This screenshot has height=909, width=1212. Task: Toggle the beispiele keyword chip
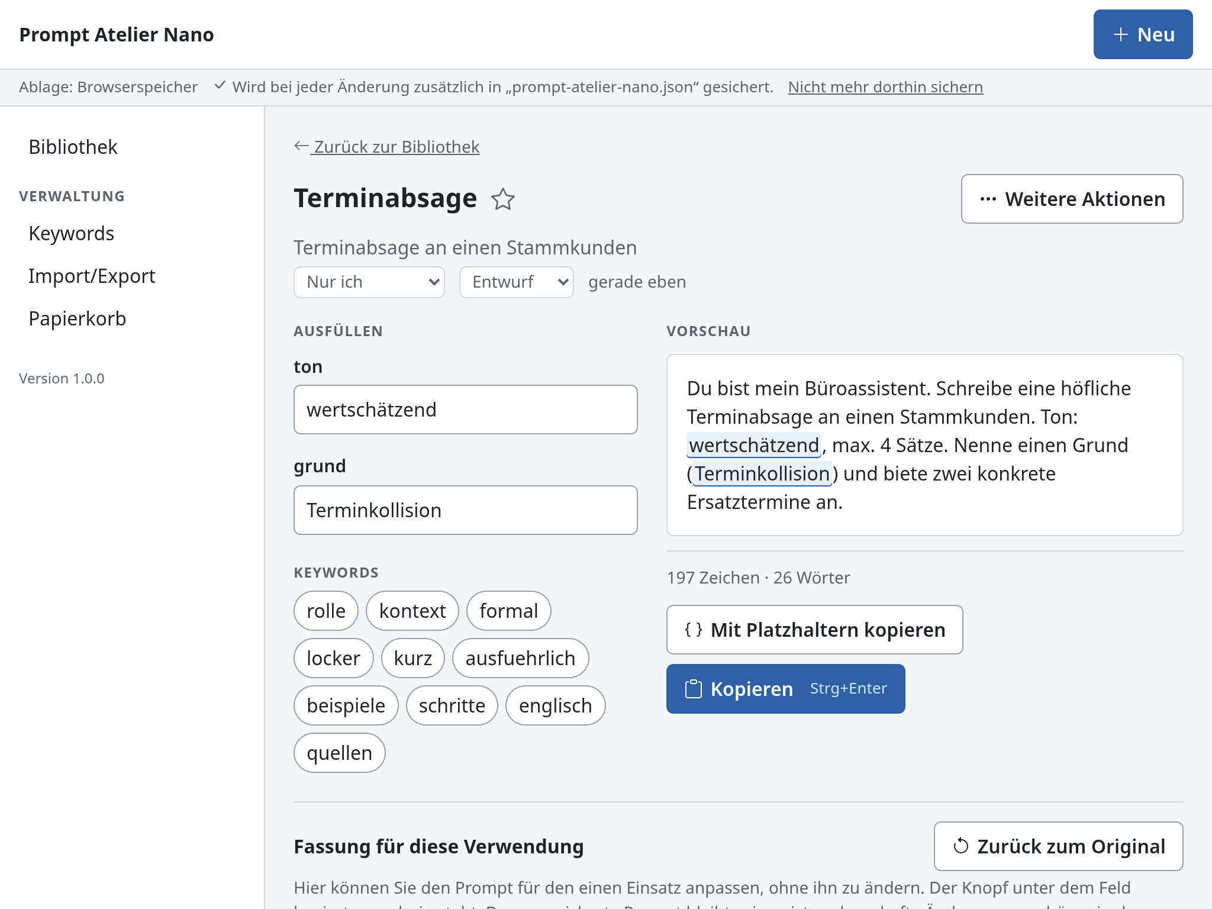click(346, 705)
